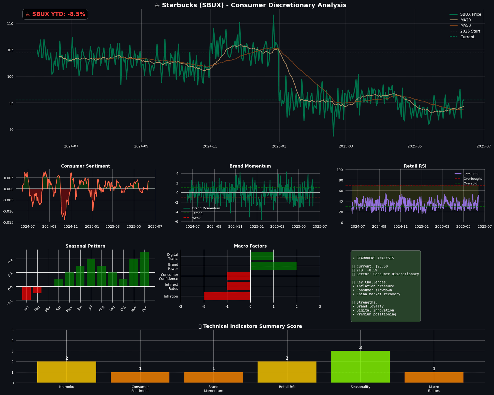Image resolution: width=494 pixels, height=395 pixels.
Task: Click the Macro Factors chart title
Action: tap(250, 246)
